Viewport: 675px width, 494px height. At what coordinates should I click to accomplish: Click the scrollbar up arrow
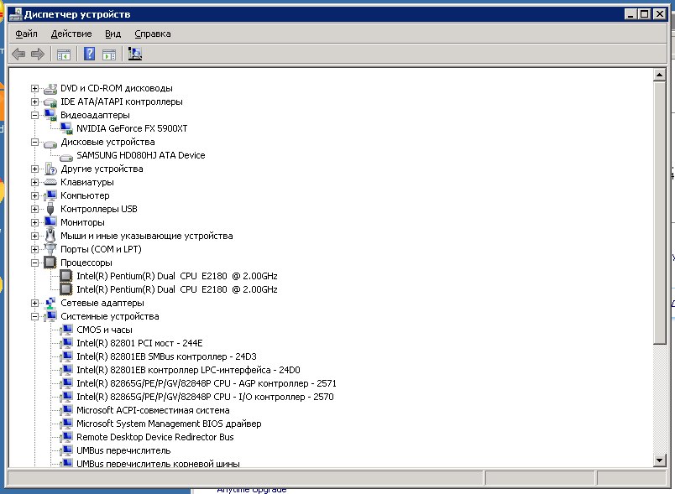click(x=660, y=75)
